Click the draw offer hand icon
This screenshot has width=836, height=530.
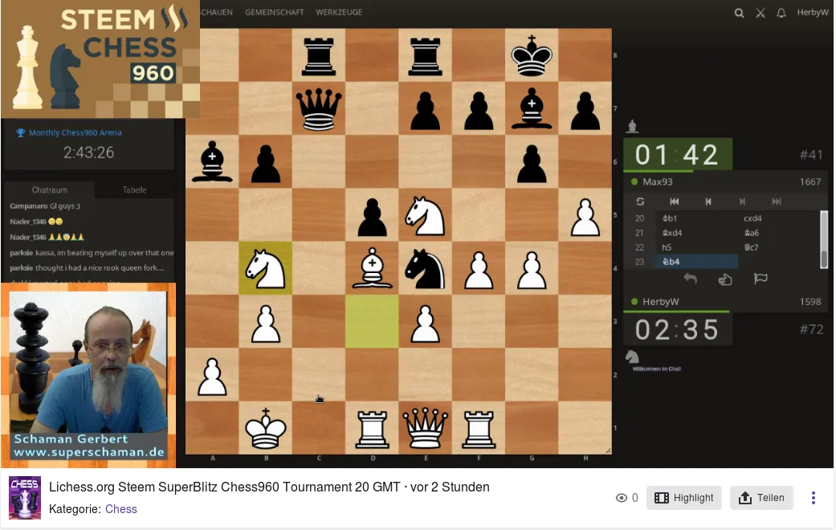tap(725, 279)
